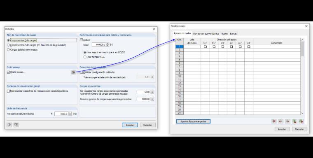Switch to Barras con apoyo elástico tab

(x=206, y=34)
